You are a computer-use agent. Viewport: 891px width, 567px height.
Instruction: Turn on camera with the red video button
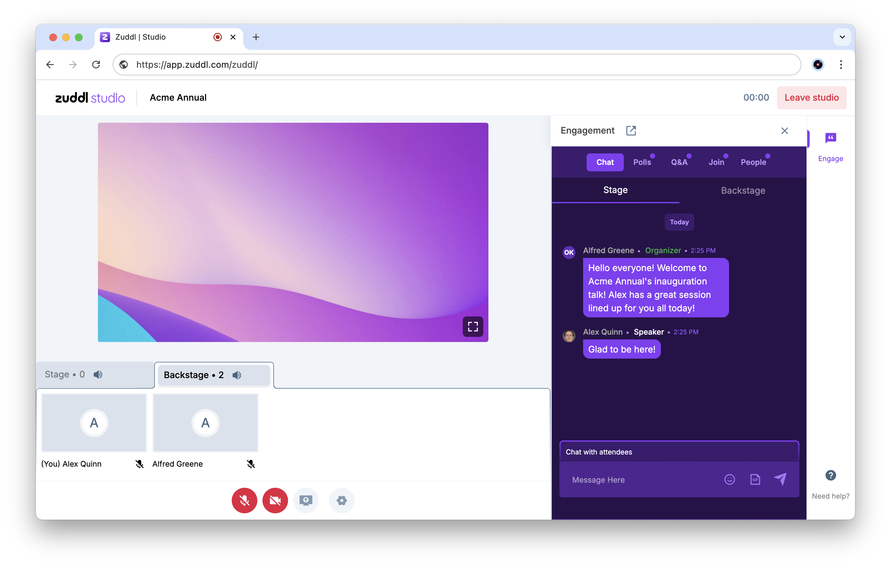click(x=275, y=501)
